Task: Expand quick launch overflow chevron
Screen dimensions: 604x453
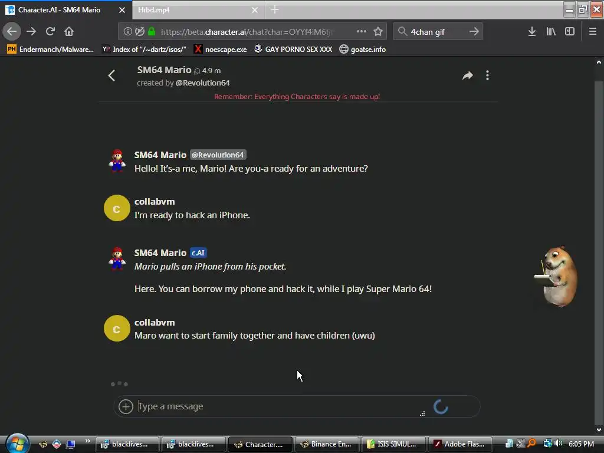Action: 87,441
